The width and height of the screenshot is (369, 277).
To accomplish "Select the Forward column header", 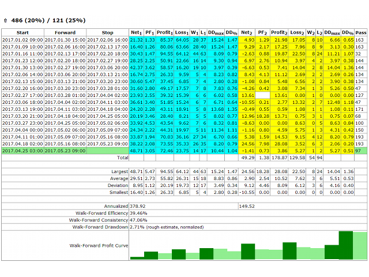I will [x=65, y=32].
